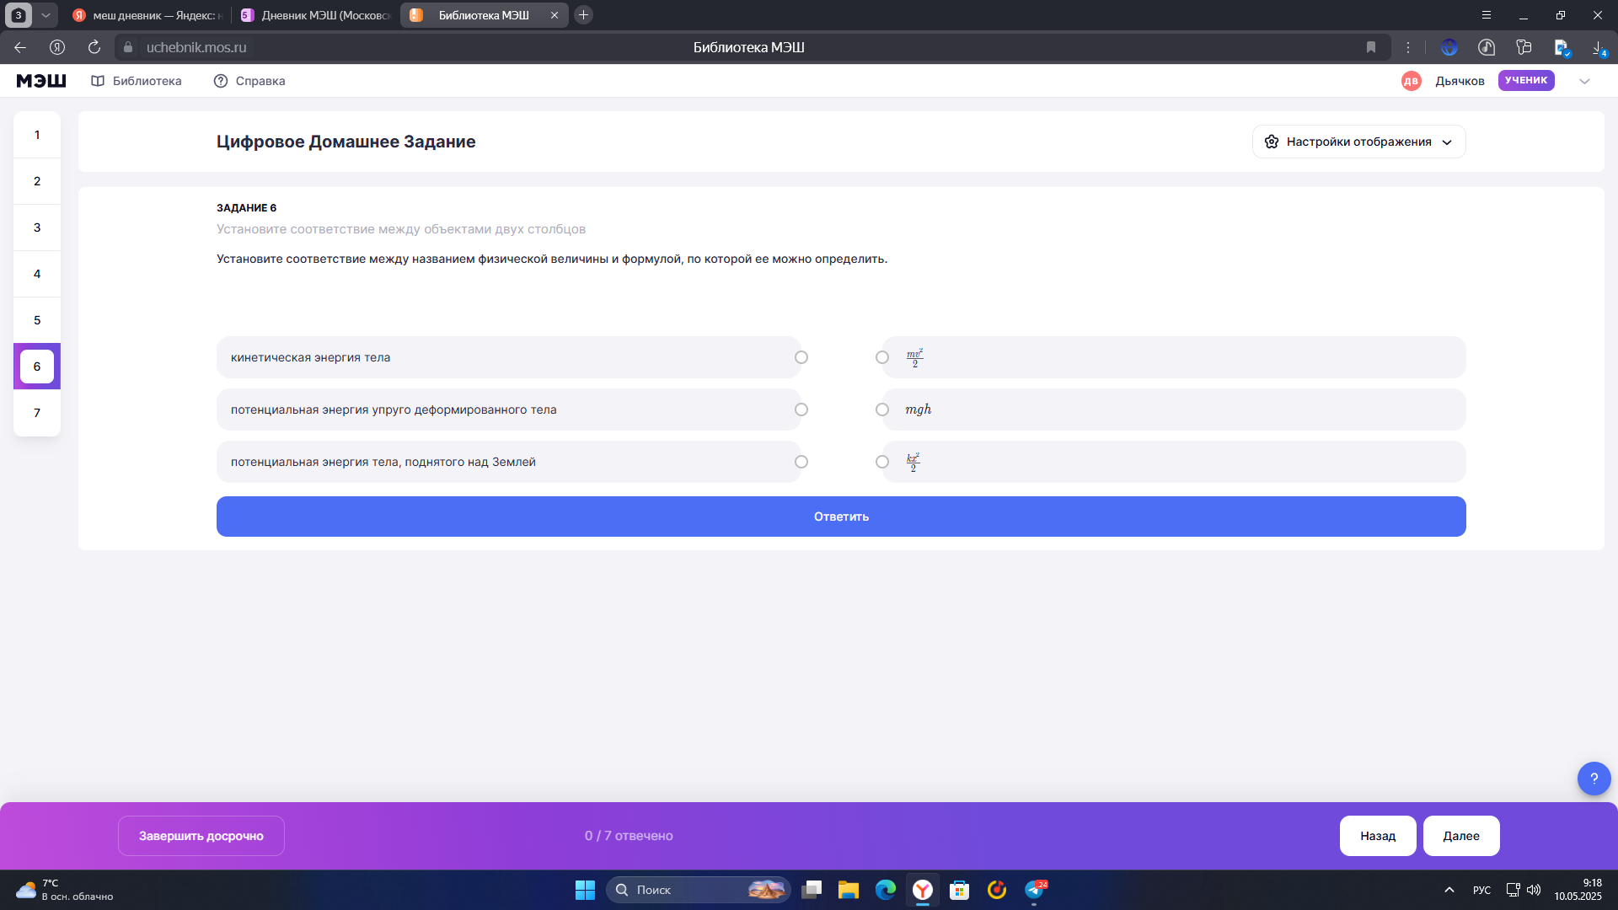The image size is (1618, 910).
Task: Expand Настройки отображения dropdown
Action: pos(1358,142)
